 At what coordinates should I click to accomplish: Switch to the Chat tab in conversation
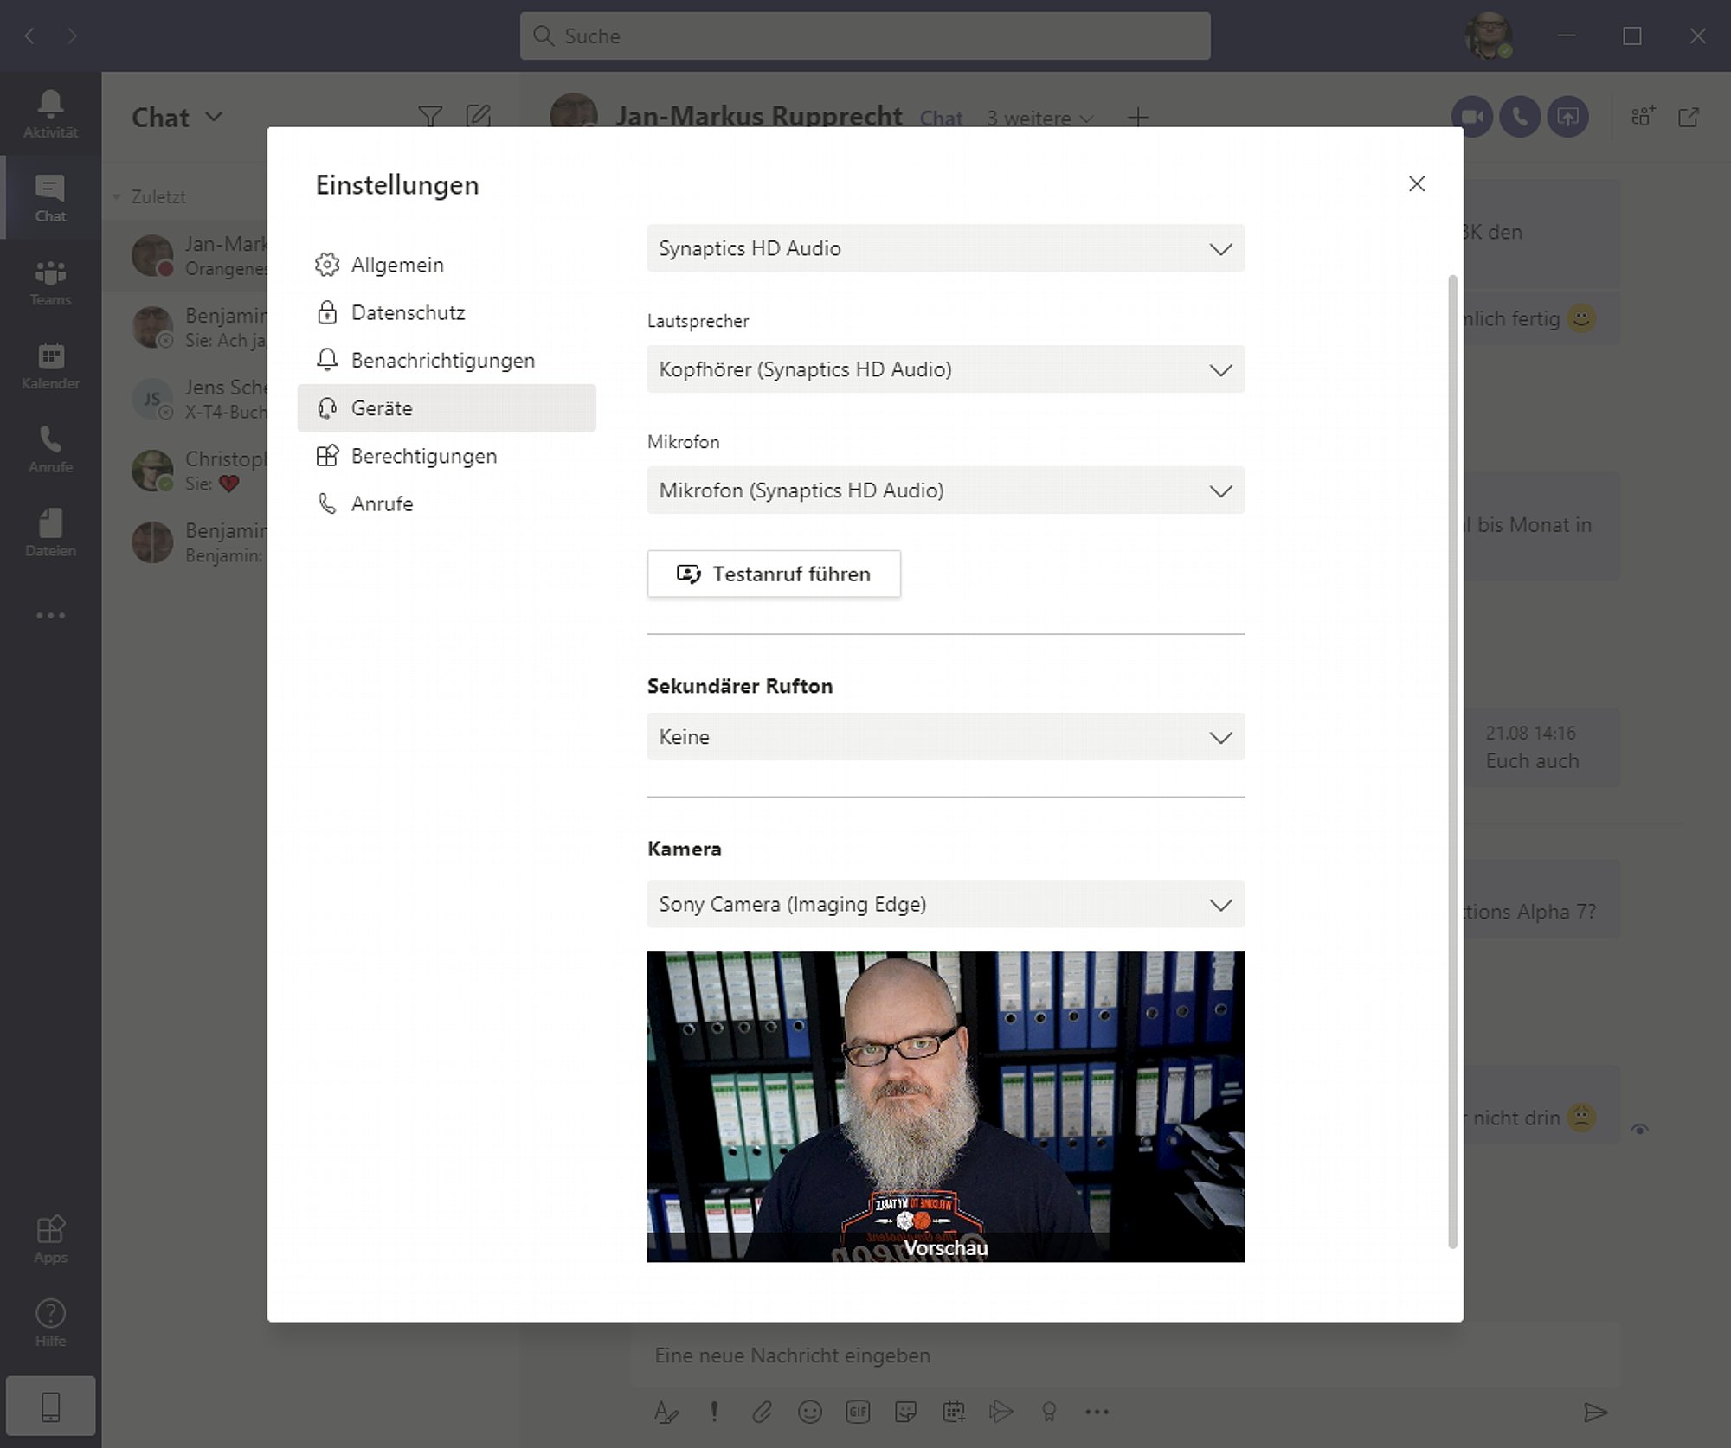[941, 119]
